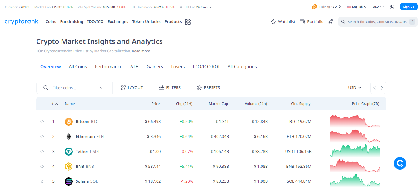This screenshot has height=188, width=420.
Task: Add BNB to watchlist with star
Action: click(x=42, y=167)
